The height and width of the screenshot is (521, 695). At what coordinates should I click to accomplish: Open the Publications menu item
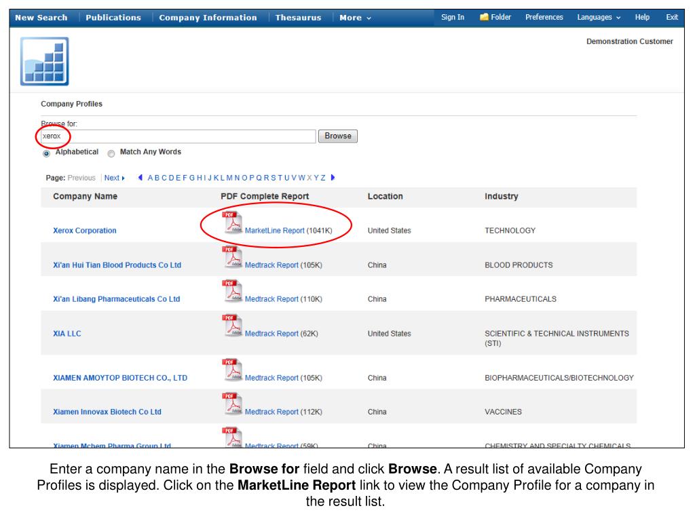click(x=113, y=18)
